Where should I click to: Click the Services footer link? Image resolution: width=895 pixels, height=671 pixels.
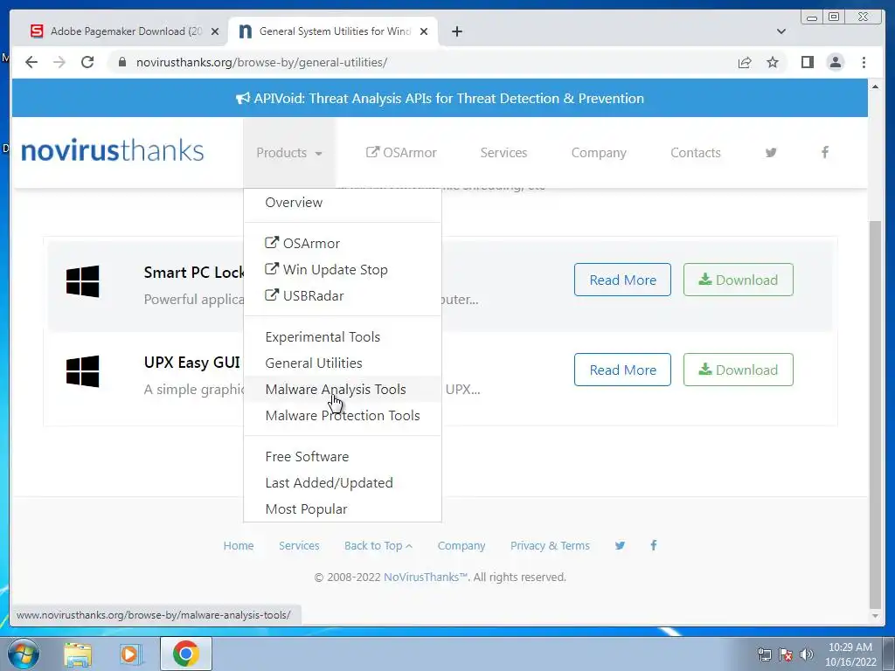299,545
